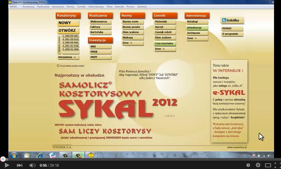The height and width of the screenshot is (169, 281).
Task: Enable the 'Wyświetlaj podpowiedzi' checkbox
Action: [x=58, y=66]
